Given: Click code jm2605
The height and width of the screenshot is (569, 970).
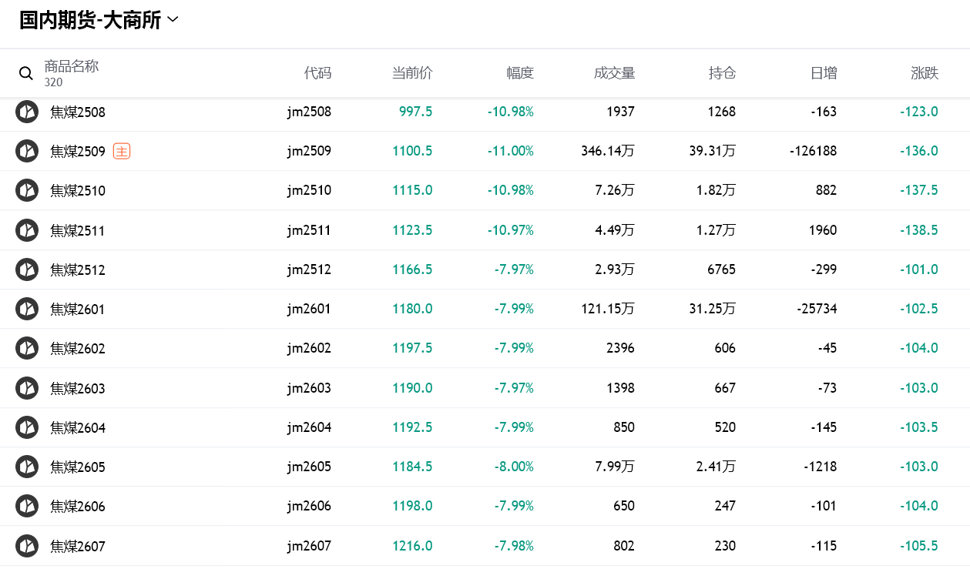Looking at the screenshot, I should 310,467.
